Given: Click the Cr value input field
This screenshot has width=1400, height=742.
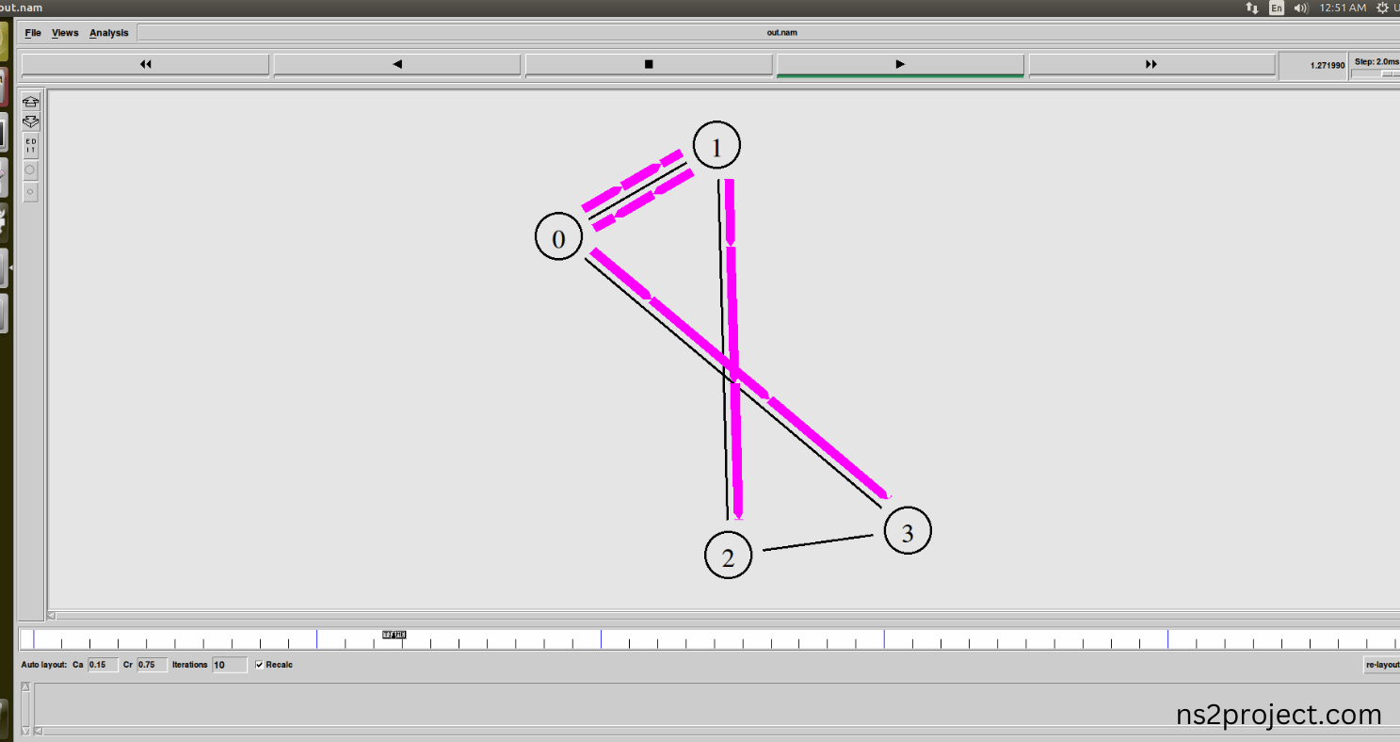Looking at the screenshot, I should (x=153, y=665).
